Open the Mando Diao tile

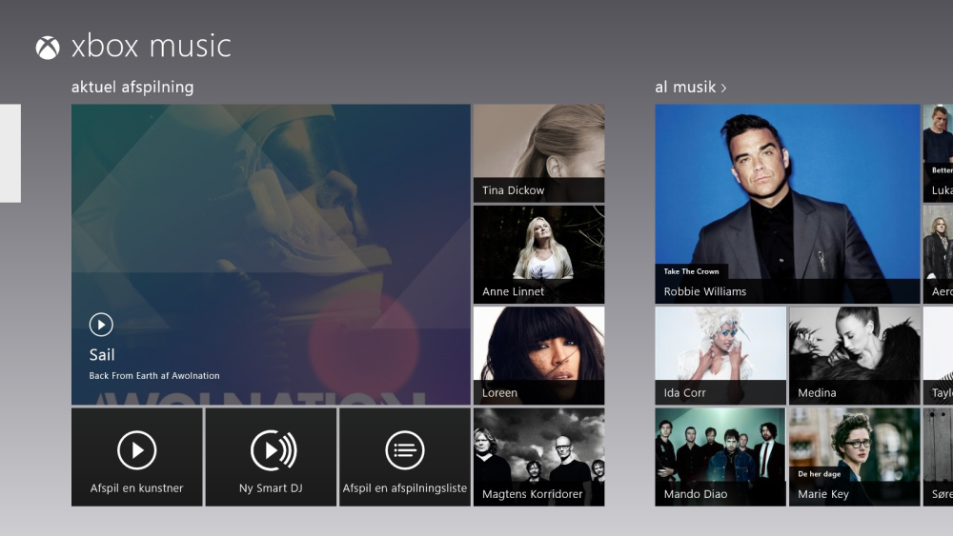click(x=720, y=457)
